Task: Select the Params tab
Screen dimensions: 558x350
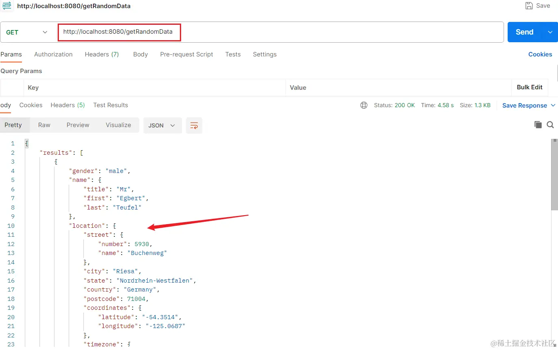Action: [x=11, y=54]
